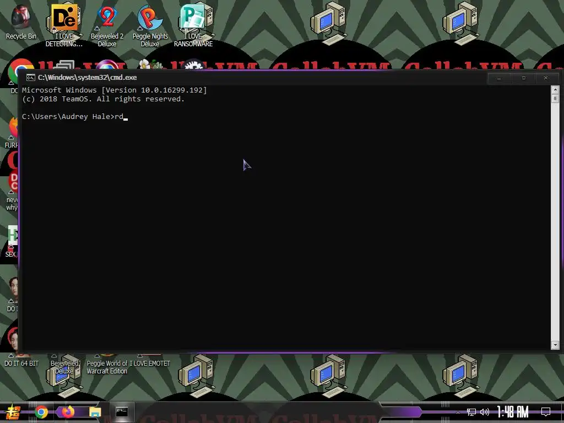The image size is (564, 423).
Task: Click the cmd scrollbar down arrow
Action: 555,345
